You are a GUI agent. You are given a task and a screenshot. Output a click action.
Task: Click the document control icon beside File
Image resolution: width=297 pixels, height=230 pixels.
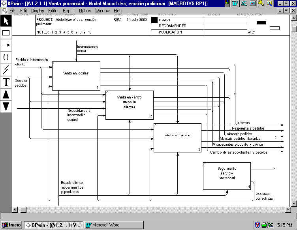4,11
